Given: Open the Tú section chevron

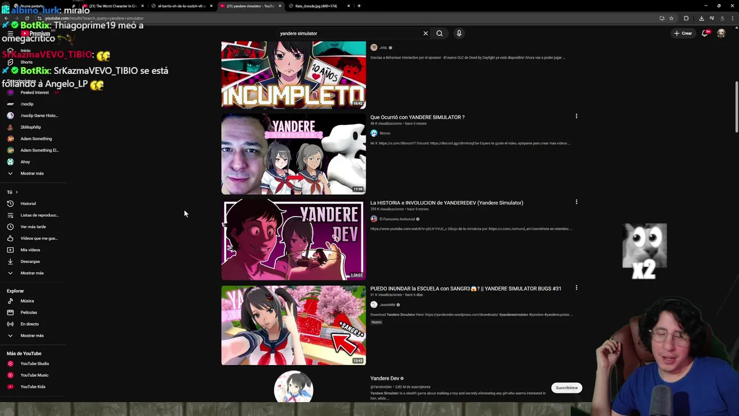Looking at the screenshot, I should 17,192.
